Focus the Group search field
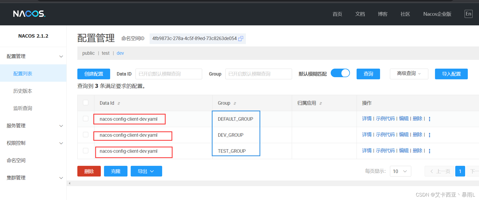The height and width of the screenshot is (200, 479). click(259, 74)
